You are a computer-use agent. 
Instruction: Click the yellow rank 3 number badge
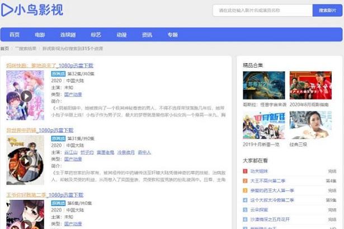(246, 190)
